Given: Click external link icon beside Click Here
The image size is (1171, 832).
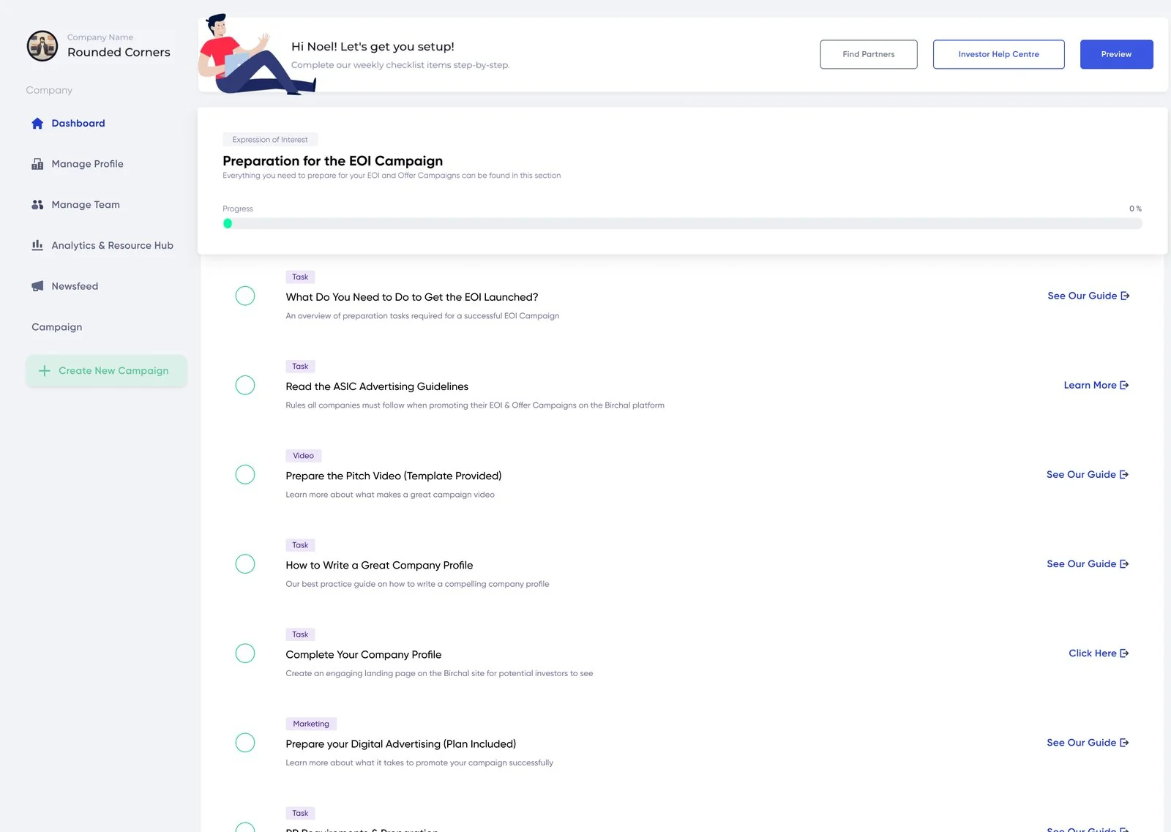Looking at the screenshot, I should click(x=1124, y=653).
